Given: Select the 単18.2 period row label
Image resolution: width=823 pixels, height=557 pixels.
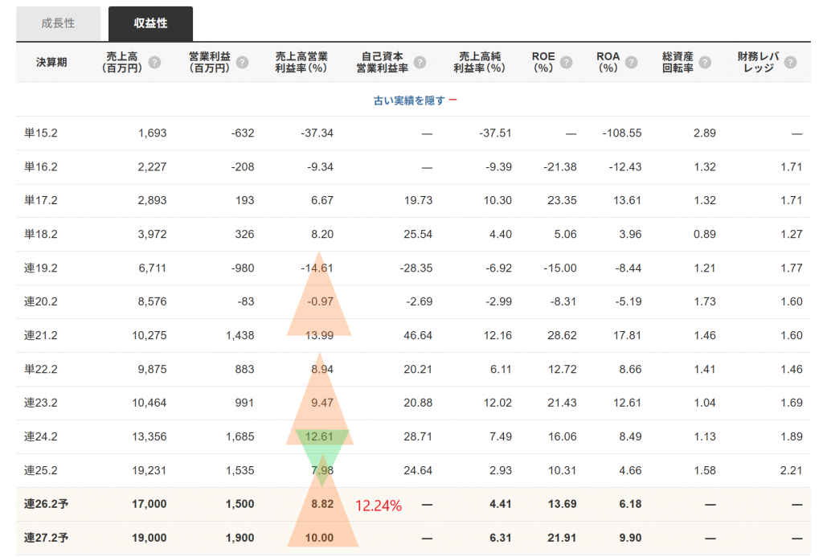Looking at the screenshot, I should [40, 234].
